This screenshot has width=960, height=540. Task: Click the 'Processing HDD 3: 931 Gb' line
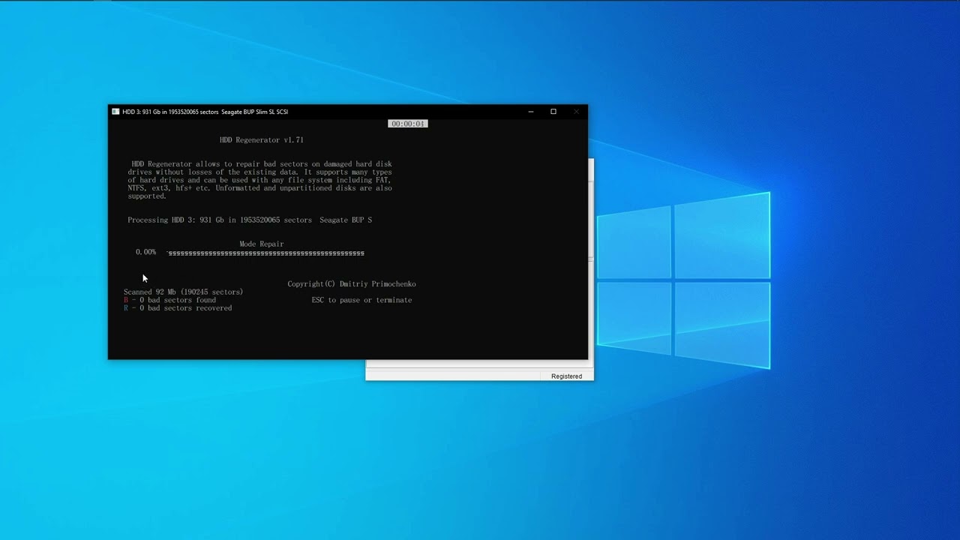pos(250,220)
